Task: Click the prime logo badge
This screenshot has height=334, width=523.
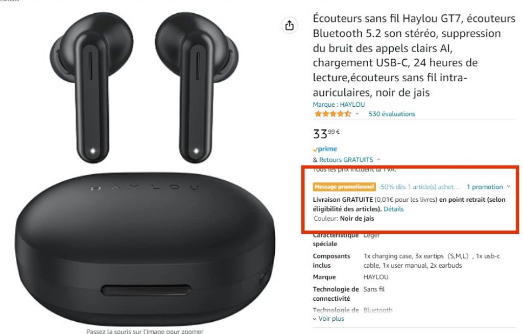Action: pos(325,149)
